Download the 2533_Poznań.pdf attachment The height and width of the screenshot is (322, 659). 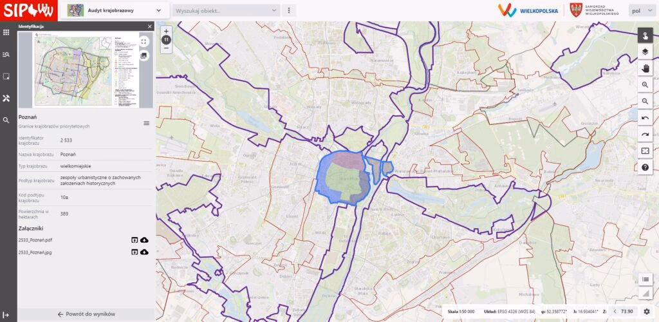[144, 240]
